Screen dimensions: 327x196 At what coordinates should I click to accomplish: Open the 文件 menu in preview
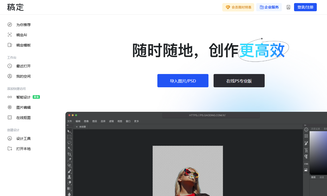pyautogui.click(x=69, y=121)
